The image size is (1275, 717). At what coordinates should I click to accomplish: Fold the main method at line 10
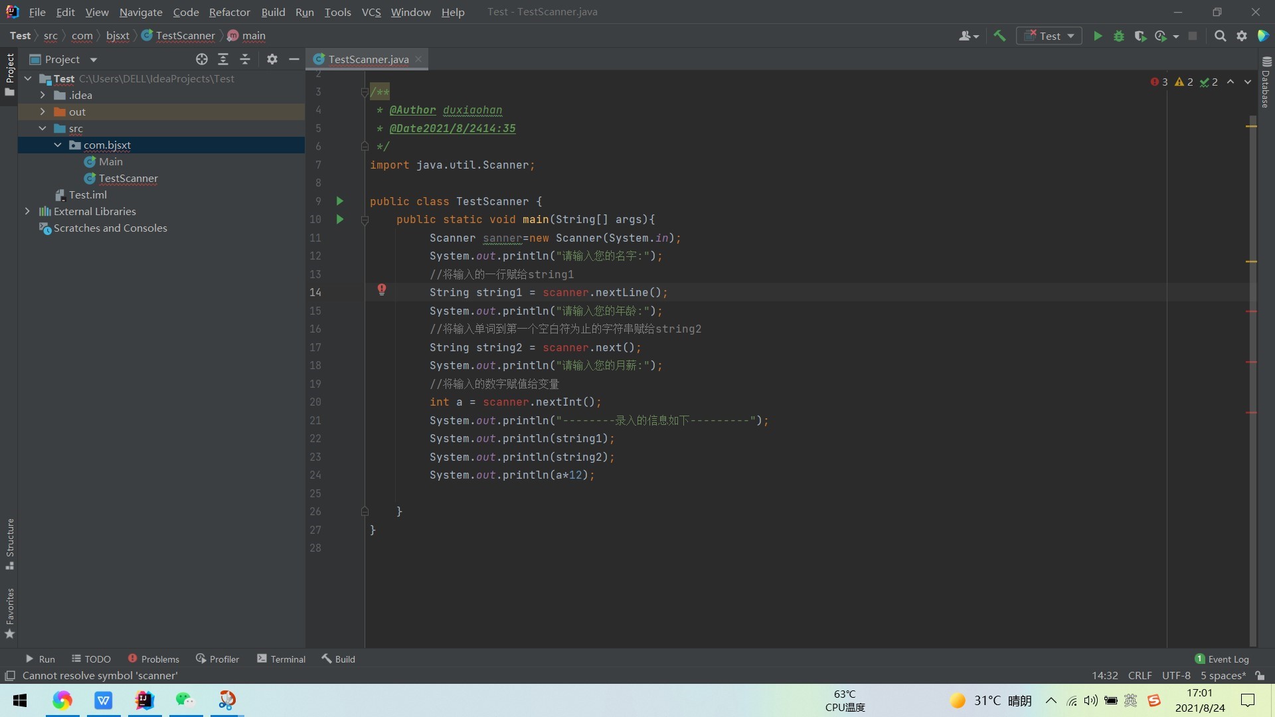pyautogui.click(x=365, y=220)
